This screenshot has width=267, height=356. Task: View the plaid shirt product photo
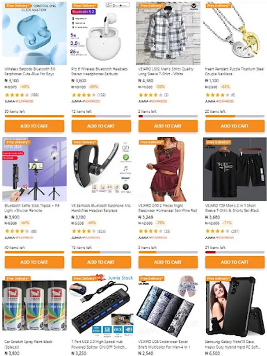168,33
